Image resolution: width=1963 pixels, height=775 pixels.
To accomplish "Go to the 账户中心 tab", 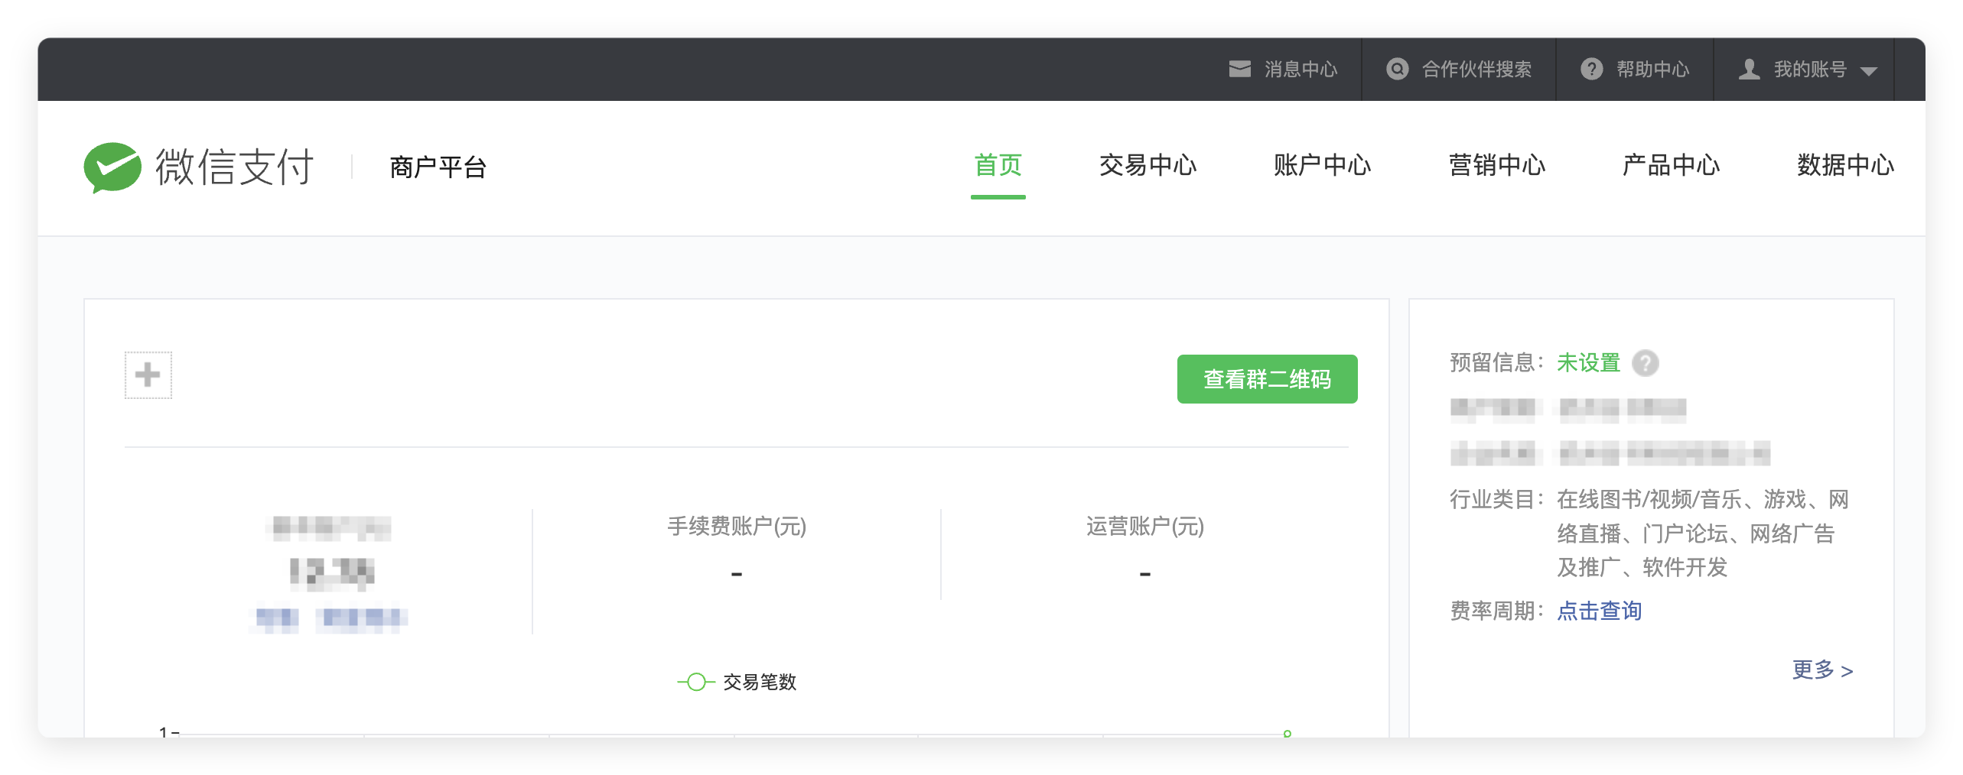I will [1322, 165].
